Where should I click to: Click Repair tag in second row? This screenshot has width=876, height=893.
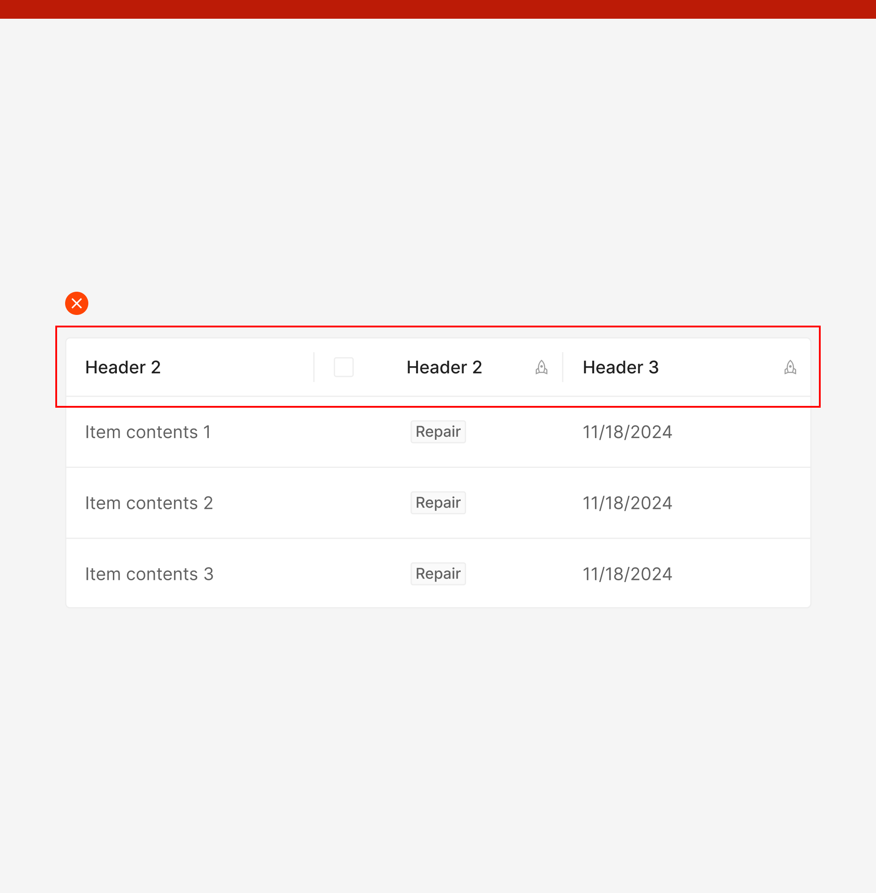click(438, 502)
